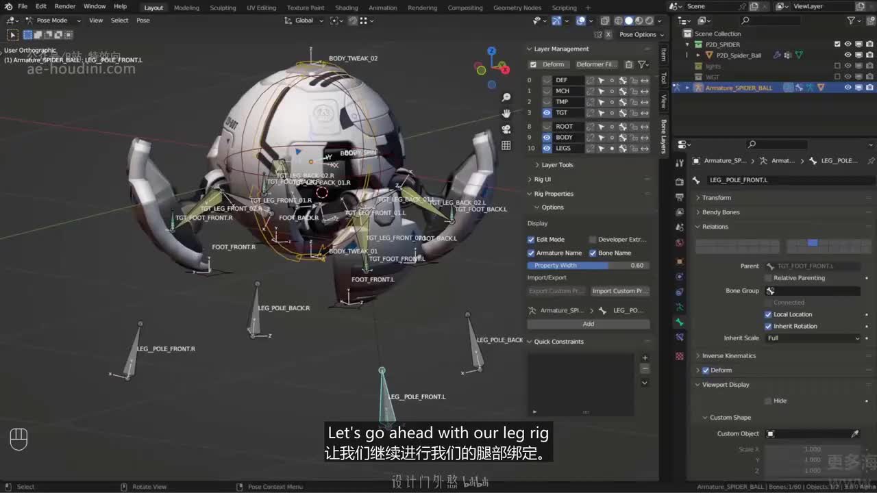Screen dimensions: 877x493
Task: Switch to the Modeling workspace tab
Action: coord(186,8)
